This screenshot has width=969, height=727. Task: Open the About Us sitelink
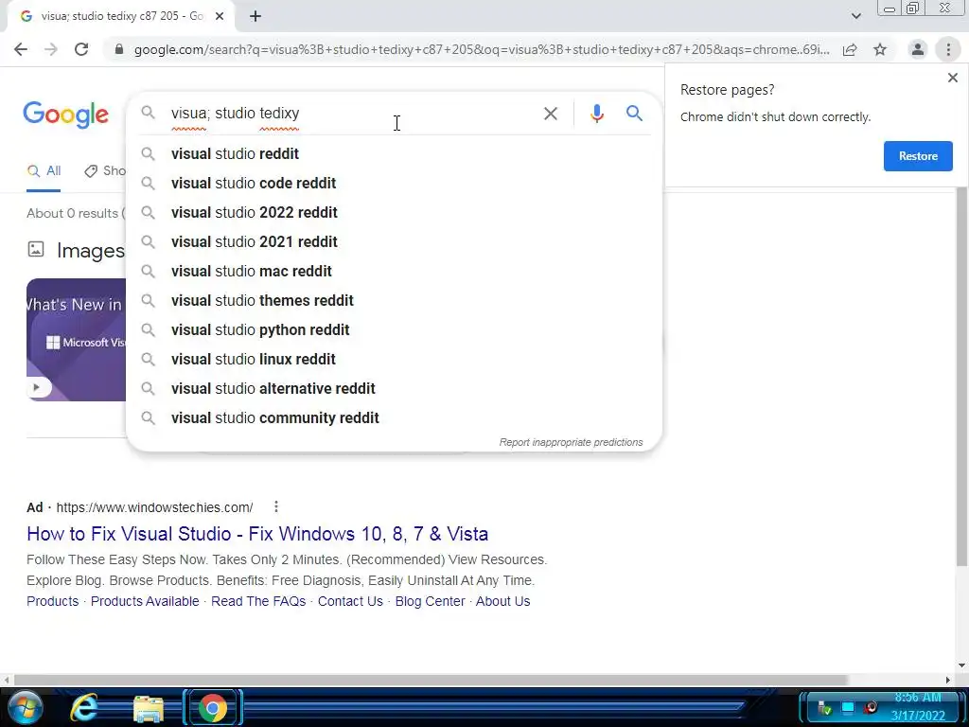point(502,601)
